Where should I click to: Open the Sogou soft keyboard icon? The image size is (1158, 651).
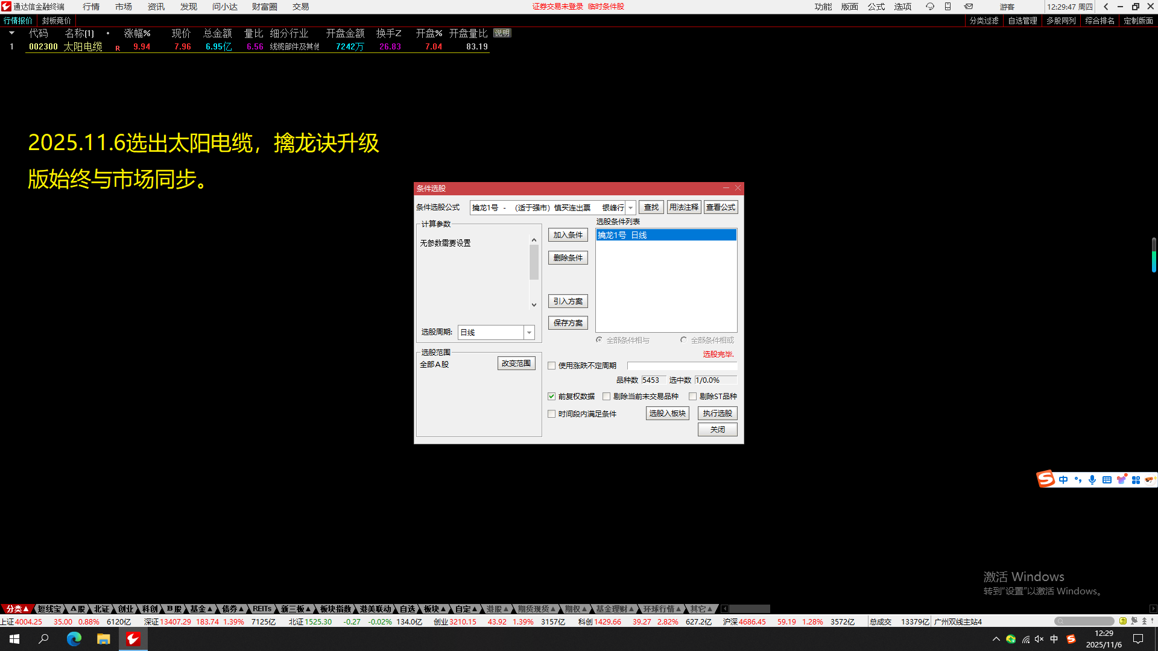coord(1107,480)
